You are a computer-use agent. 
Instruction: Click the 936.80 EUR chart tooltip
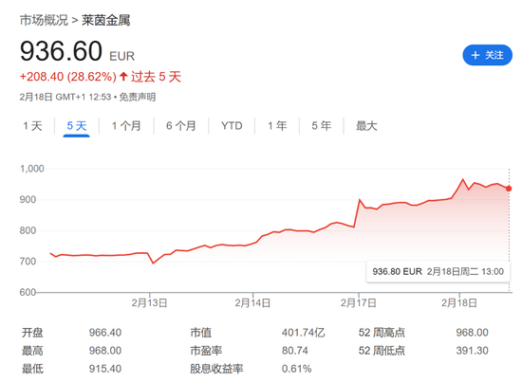(x=438, y=272)
